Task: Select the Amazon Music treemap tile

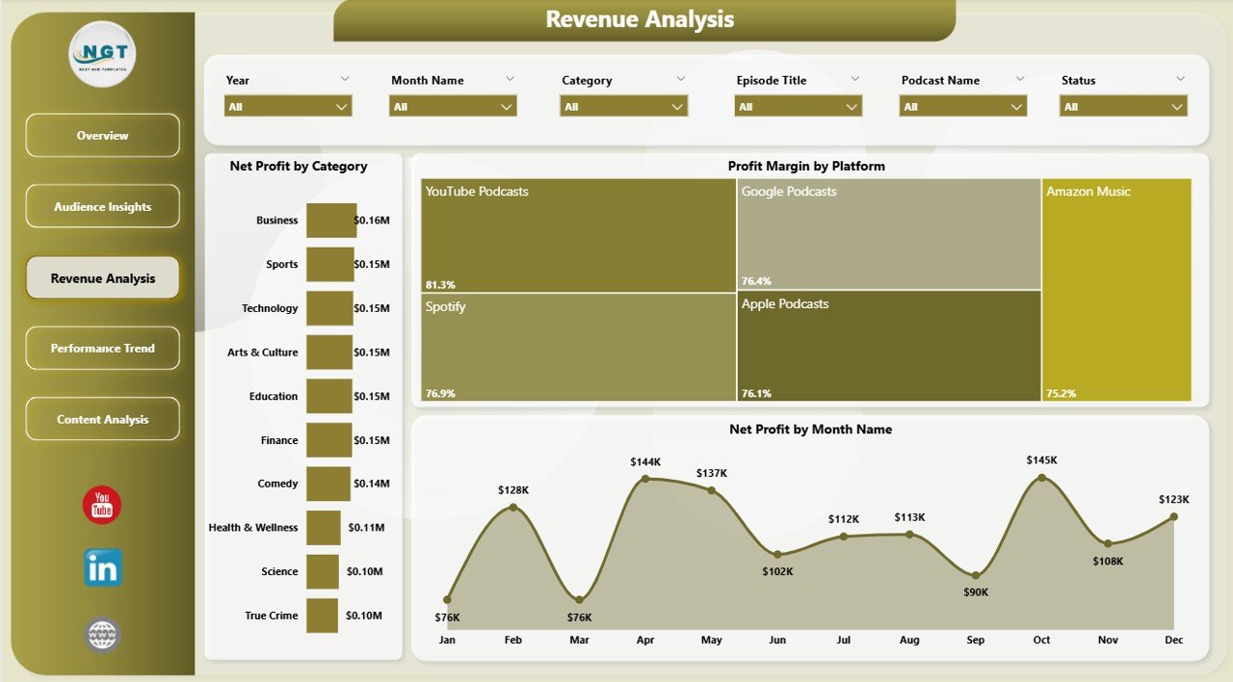Action: click(x=1116, y=289)
